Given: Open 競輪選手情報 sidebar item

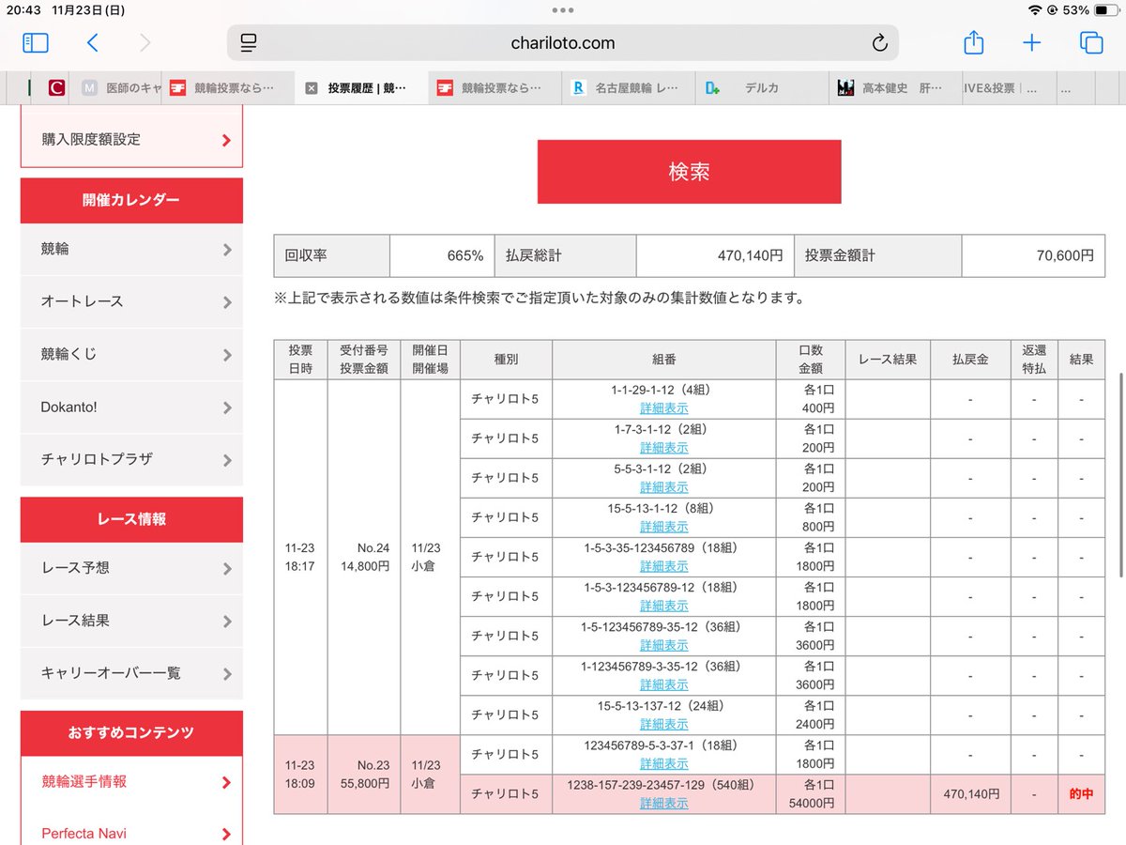Looking at the screenshot, I should pos(131,781).
